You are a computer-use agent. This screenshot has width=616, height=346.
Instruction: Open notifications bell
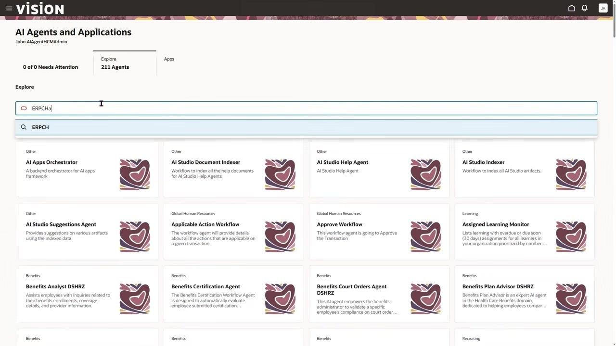click(585, 8)
